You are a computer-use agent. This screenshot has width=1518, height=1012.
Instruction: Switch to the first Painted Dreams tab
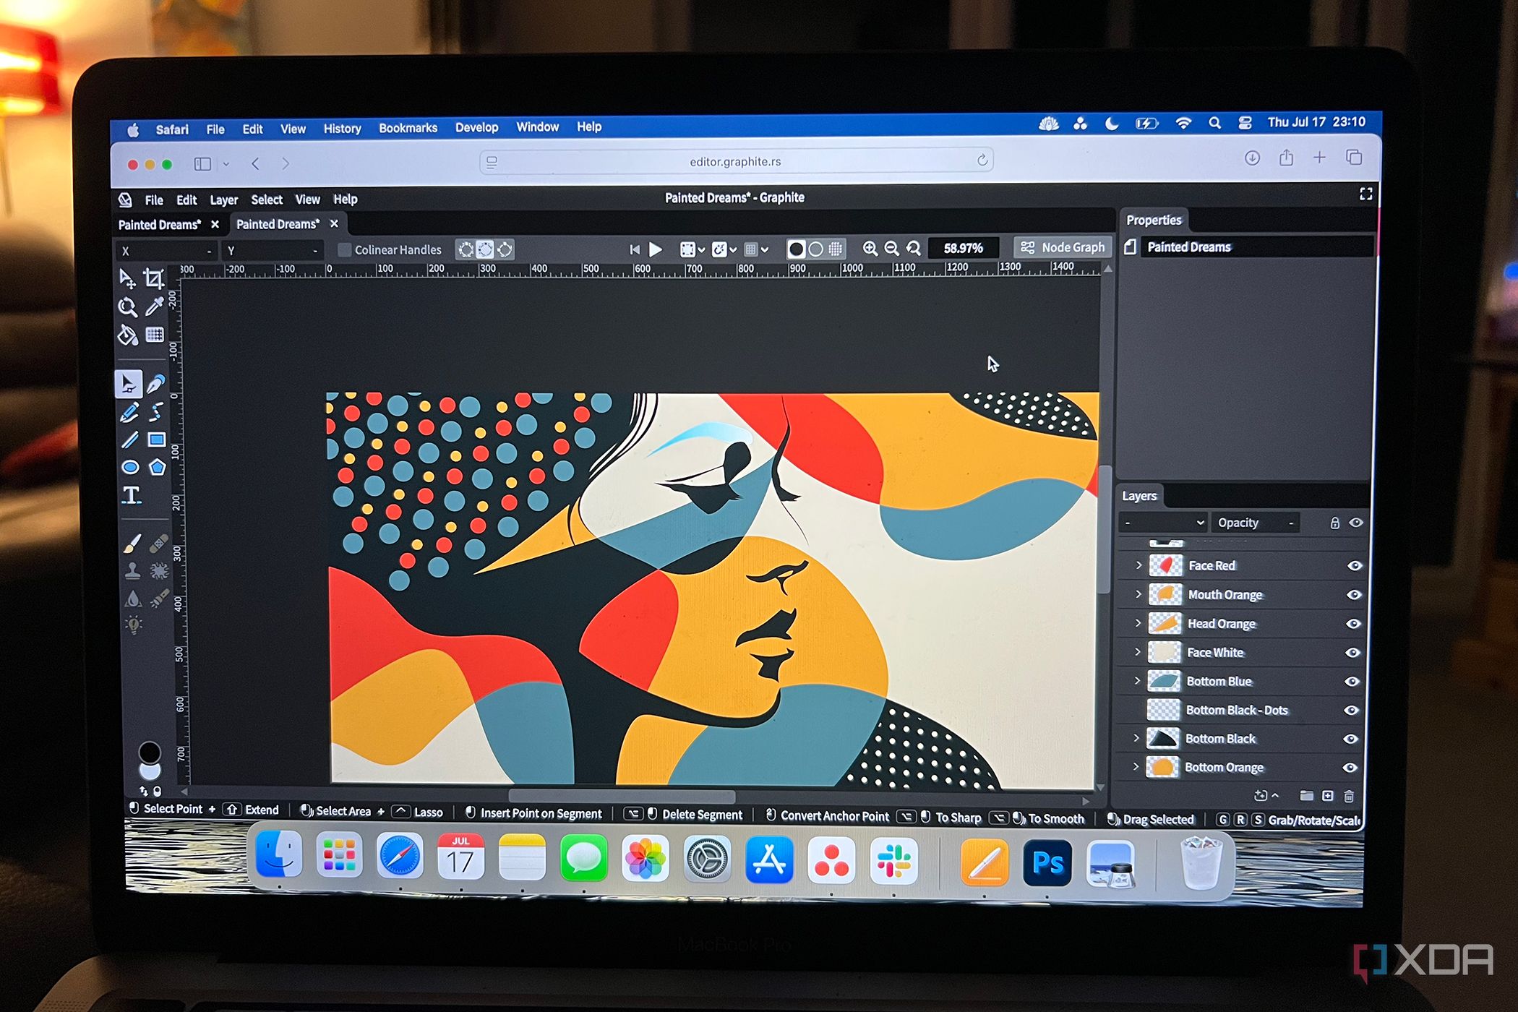point(160,225)
